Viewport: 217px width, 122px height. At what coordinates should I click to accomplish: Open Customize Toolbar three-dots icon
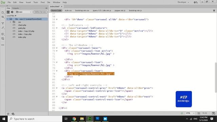click(3, 45)
